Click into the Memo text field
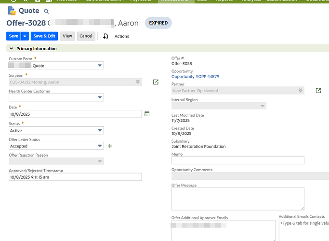Screen dimensions: 329x241 238,161
